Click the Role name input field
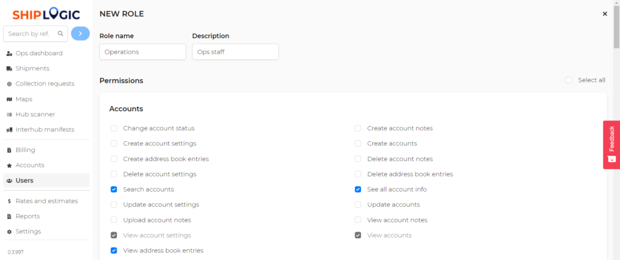 pos(143,52)
